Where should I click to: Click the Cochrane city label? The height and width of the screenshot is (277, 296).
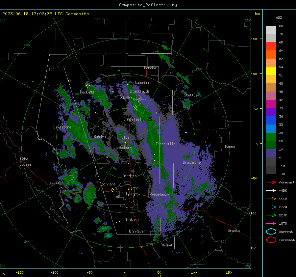pos(108,184)
